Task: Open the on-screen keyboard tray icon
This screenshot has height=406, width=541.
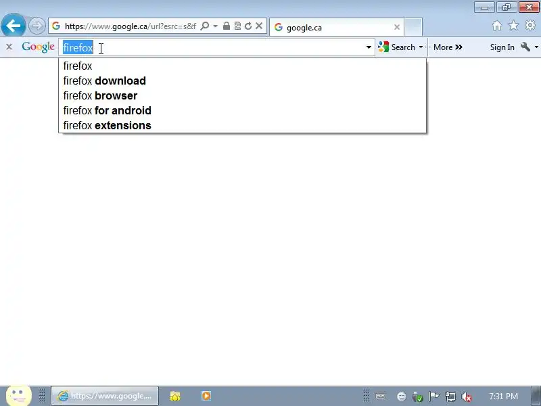Action: [381, 396]
